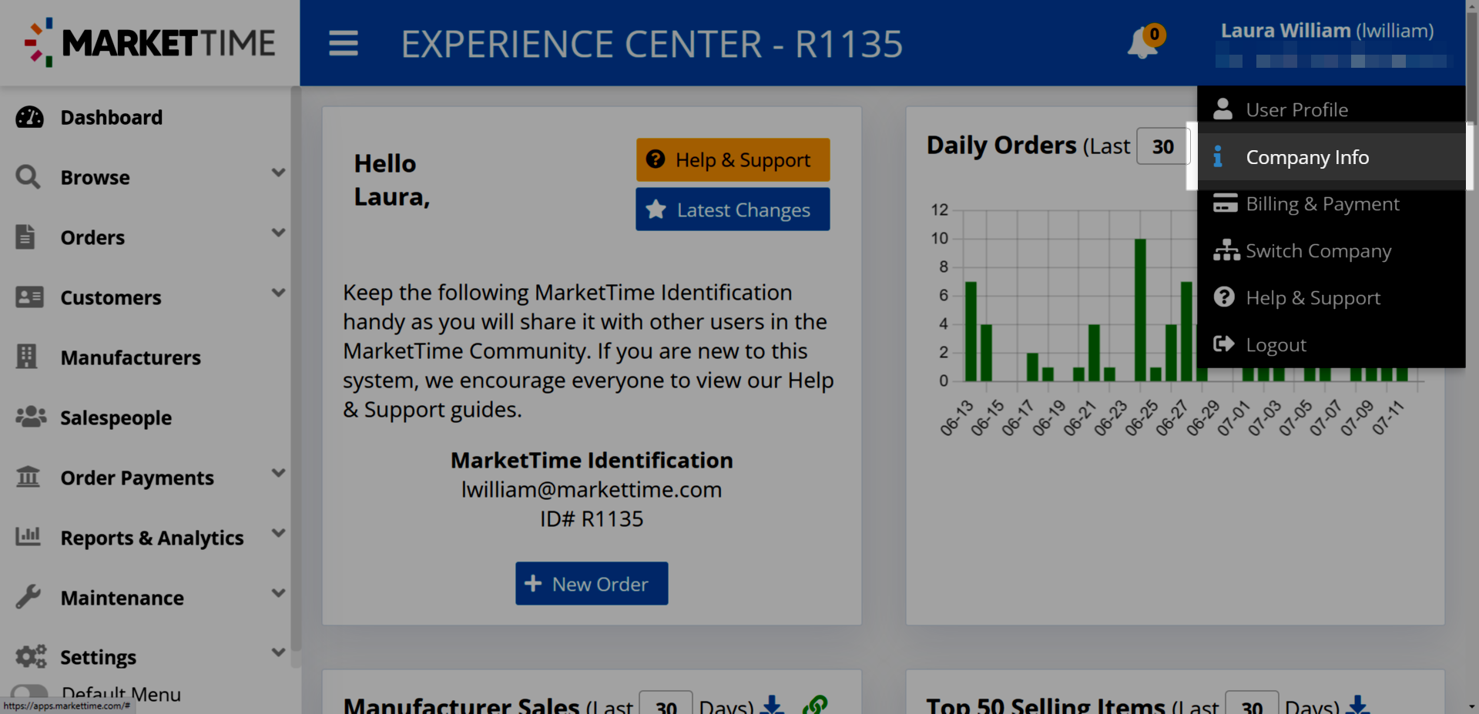Expand the Browse section
Screen dimensions: 1479x714
tap(278, 173)
